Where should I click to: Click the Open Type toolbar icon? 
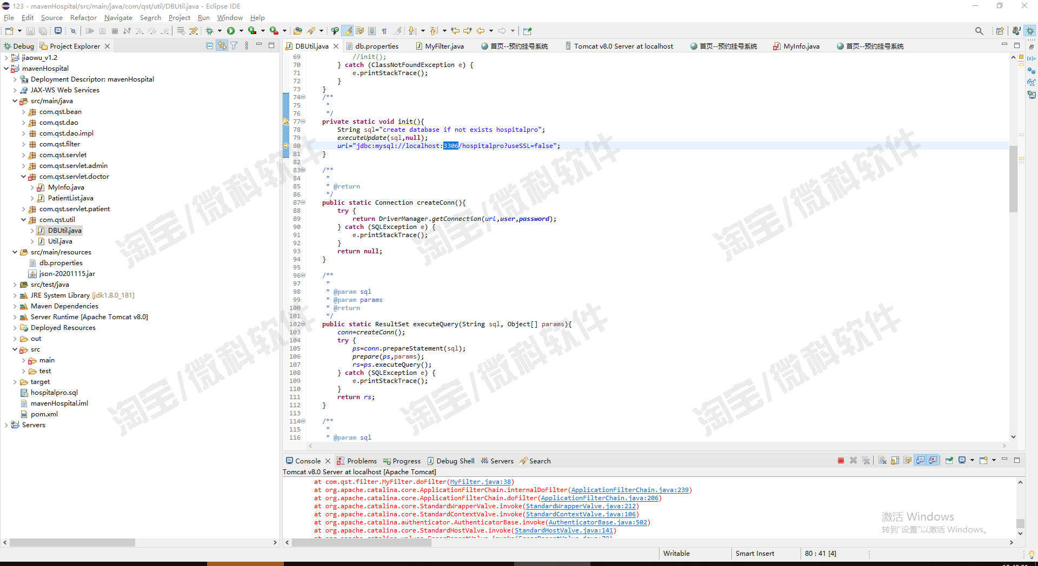click(x=298, y=31)
